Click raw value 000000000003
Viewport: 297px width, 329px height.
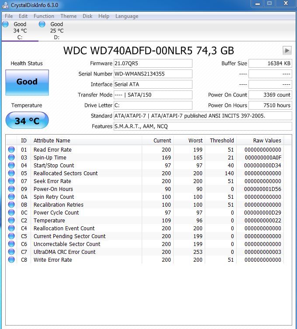pyautogui.click(x=263, y=252)
